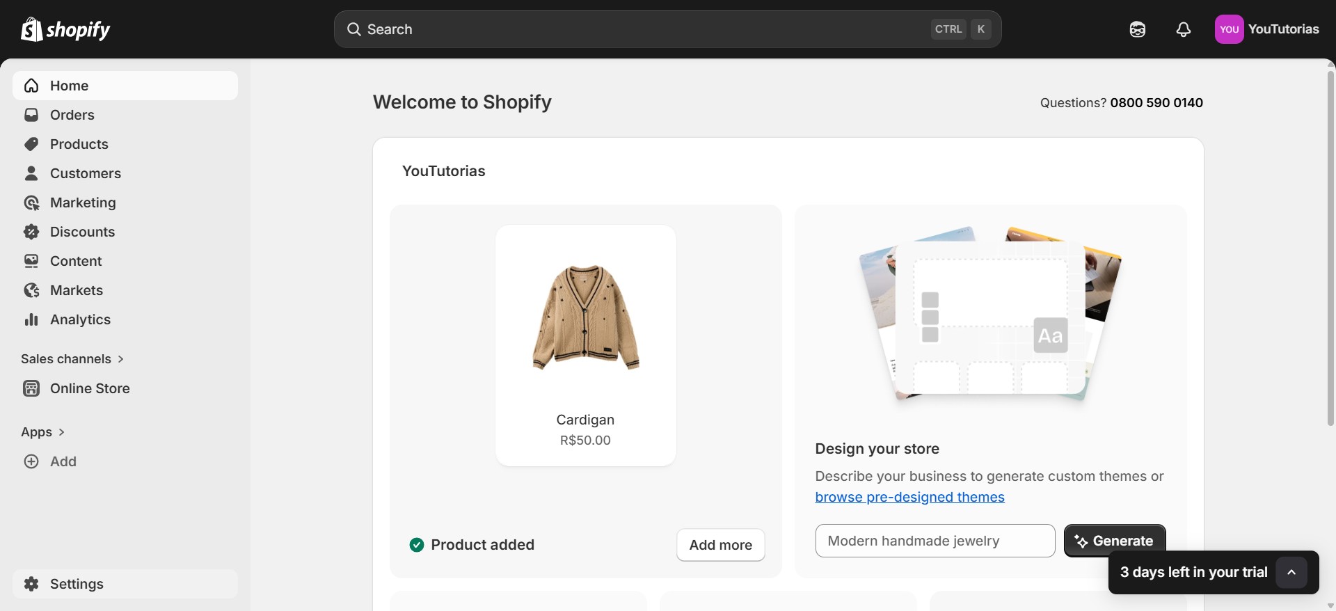Screen dimensions: 1336x611
Task: Click the Generate button
Action: coord(1115,541)
